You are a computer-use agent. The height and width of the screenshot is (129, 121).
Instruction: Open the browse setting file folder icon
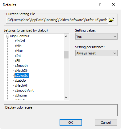point(111,19)
